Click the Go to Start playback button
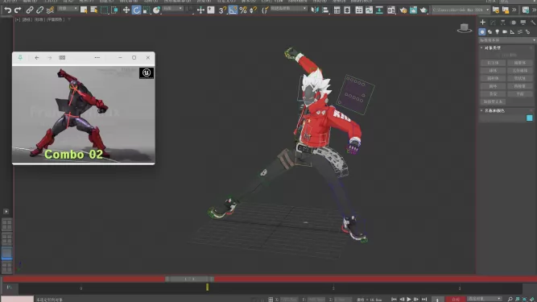The height and width of the screenshot is (302, 537). pos(394,300)
